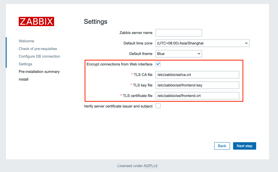This screenshot has height=172, width=278.
Task: Expand the Default theme dropdown
Action: tap(179, 54)
